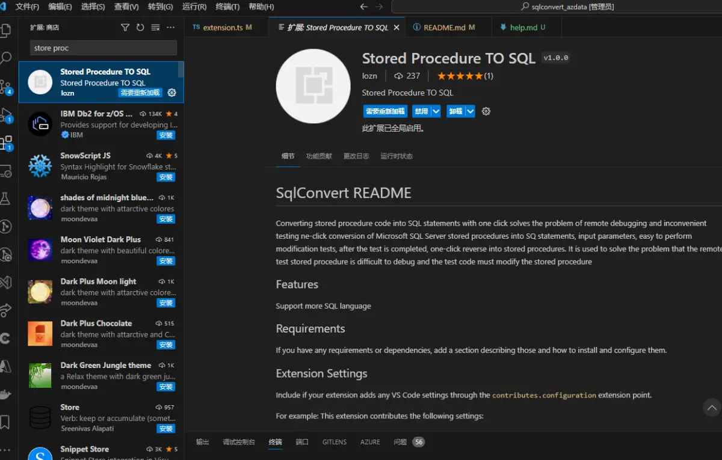Viewport: 722px width, 460px height.
Task: Show additional views via ellipsis in activity bar
Action: click(x=5, y=449)
